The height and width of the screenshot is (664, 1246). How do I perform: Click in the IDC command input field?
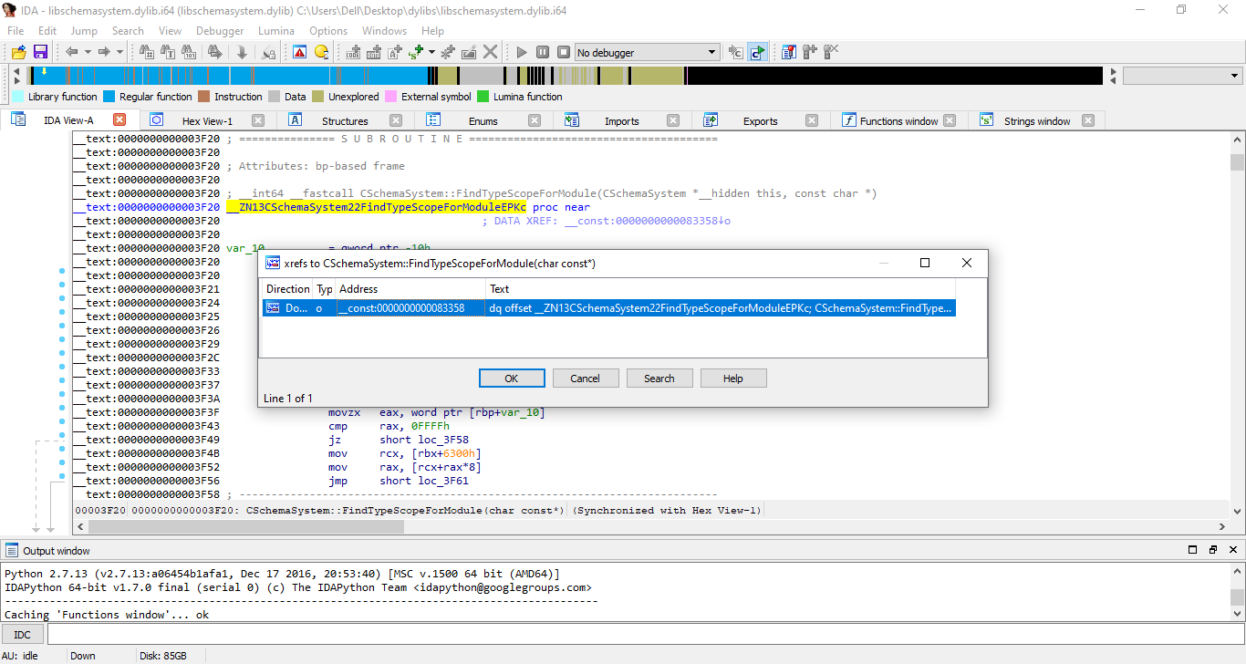pyautogui.click(x=645, y=634)
